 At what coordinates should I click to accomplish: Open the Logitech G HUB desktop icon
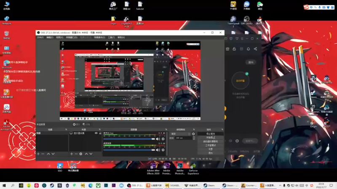(x=127, y=22)
